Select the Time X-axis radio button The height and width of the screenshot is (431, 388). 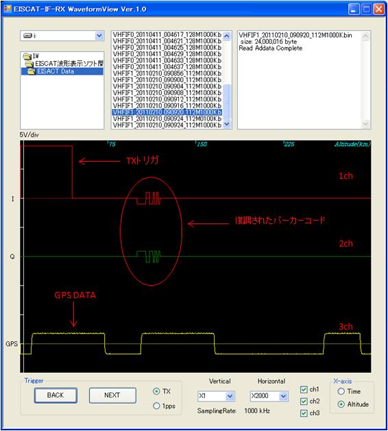(341, 391)
